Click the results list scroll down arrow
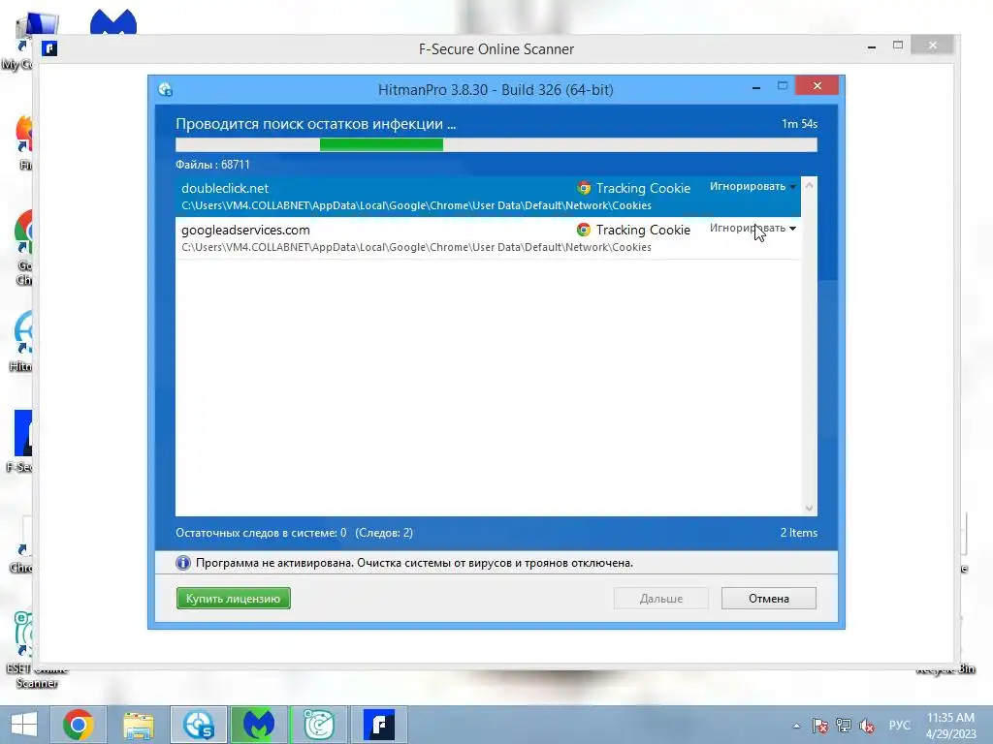 pyautogui.click(x=809, y=508)
